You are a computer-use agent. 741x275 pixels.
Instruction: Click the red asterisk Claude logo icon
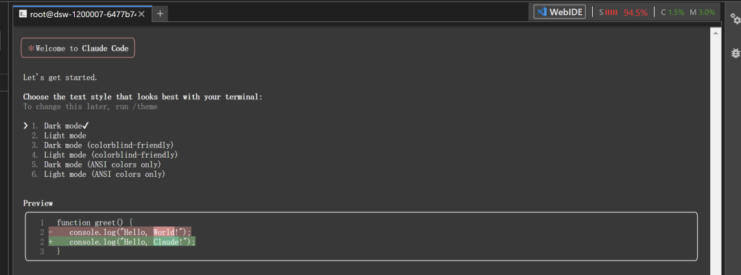tap(31, 48)
